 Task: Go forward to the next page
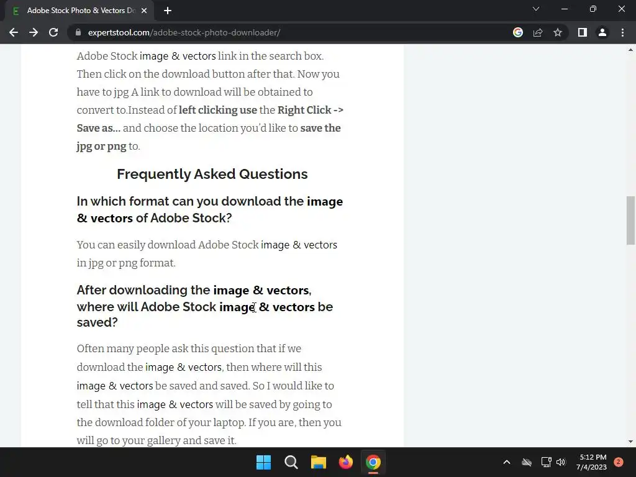[x=34, y=32]
